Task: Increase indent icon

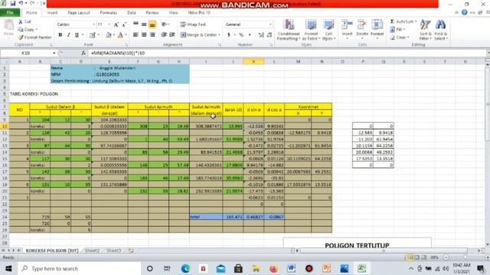Action: (x=171, y=35)
